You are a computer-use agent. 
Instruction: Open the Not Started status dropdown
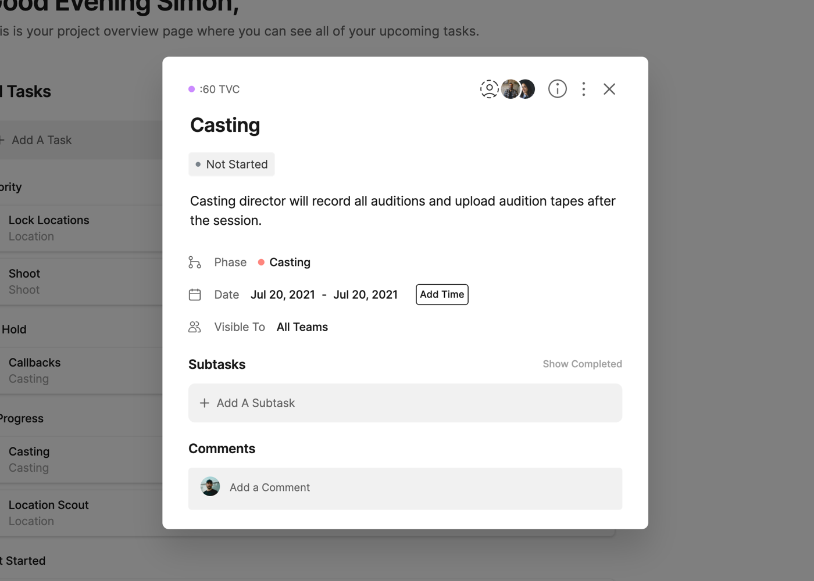[x=231, y=164]
